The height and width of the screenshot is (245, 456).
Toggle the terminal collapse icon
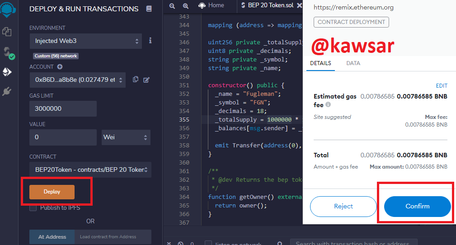click(x=169, y=244)
